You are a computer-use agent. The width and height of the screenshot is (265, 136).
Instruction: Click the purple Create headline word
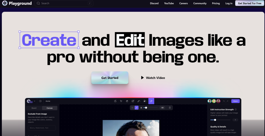pos(49,40)
